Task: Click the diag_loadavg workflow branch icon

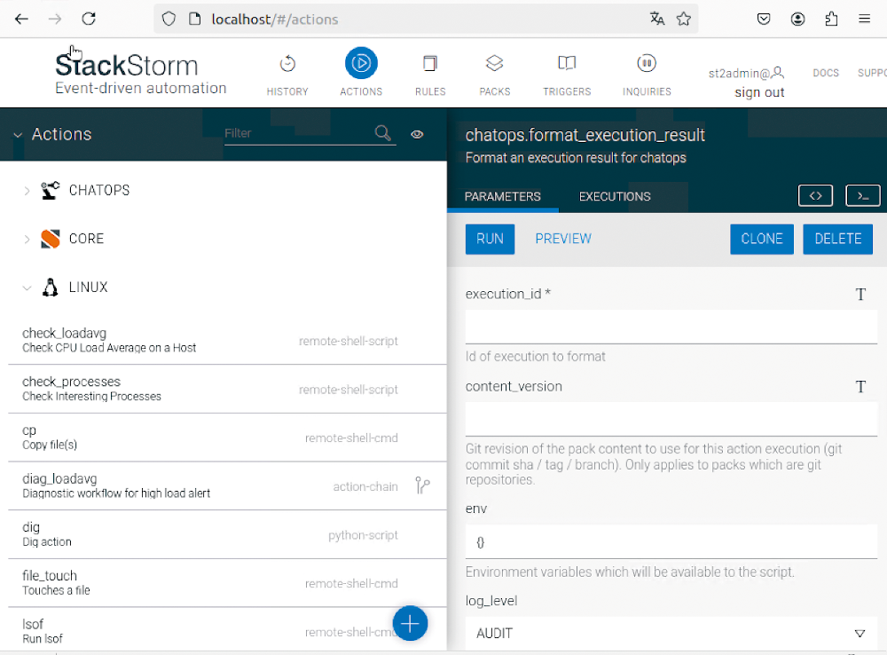Action: point(422,485)
